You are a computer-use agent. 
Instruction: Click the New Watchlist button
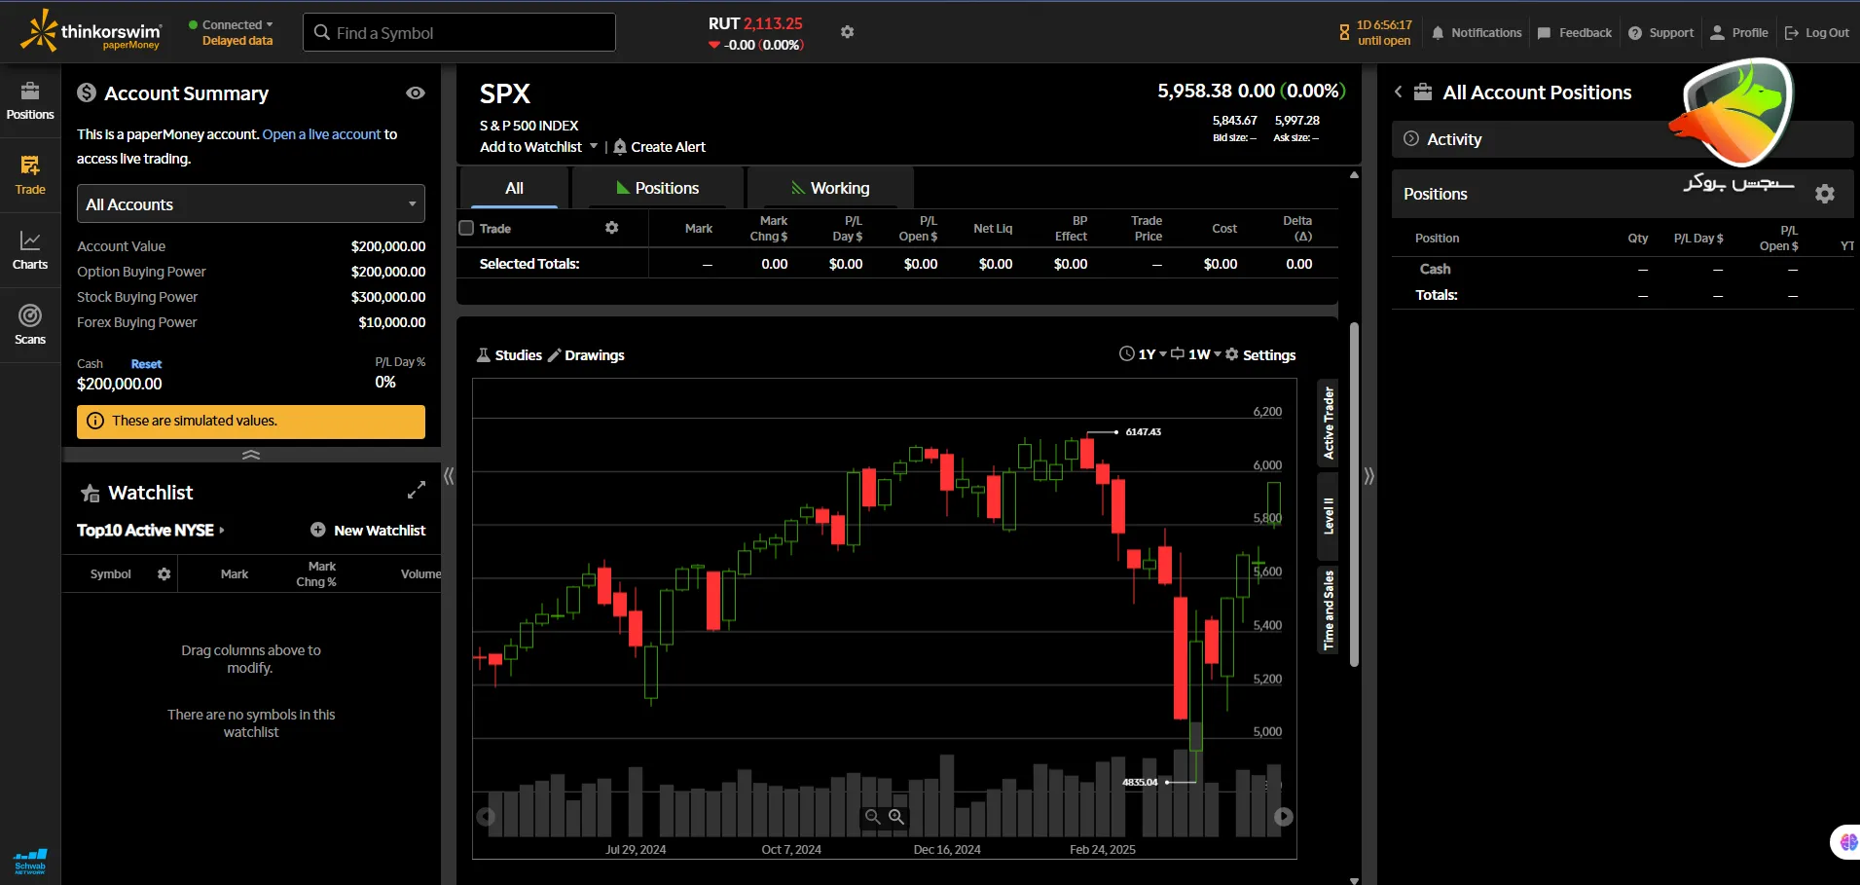(x=369, y=530)
